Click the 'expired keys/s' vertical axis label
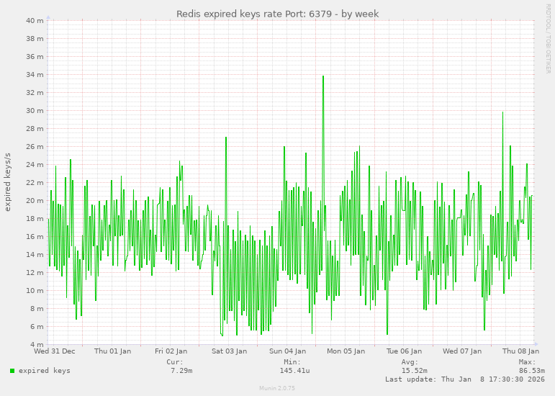 (x=7, y=182)
